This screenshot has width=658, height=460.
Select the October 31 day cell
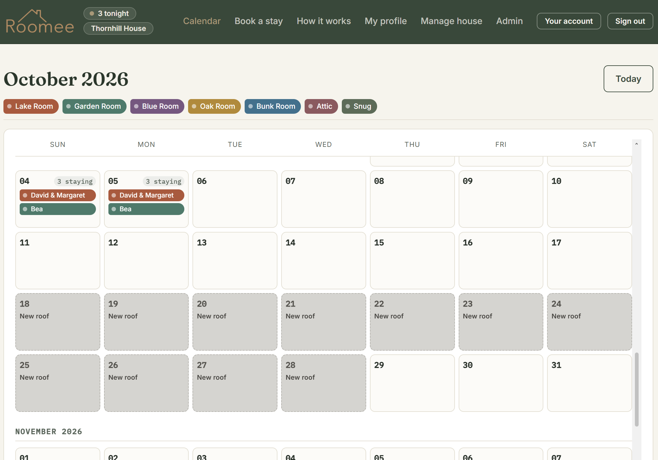(589, 383)
